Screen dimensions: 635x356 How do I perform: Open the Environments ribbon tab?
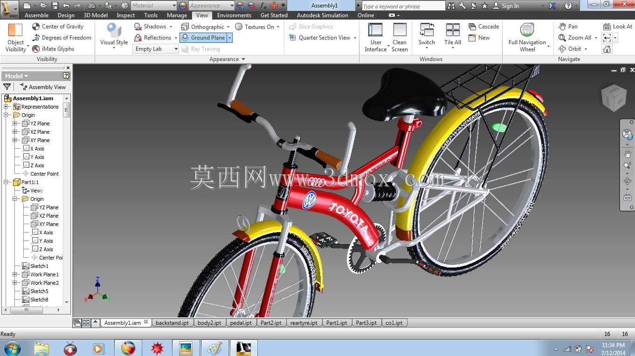[234, 15]
